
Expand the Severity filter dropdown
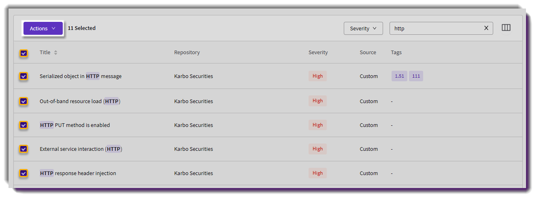coord(363,28)
